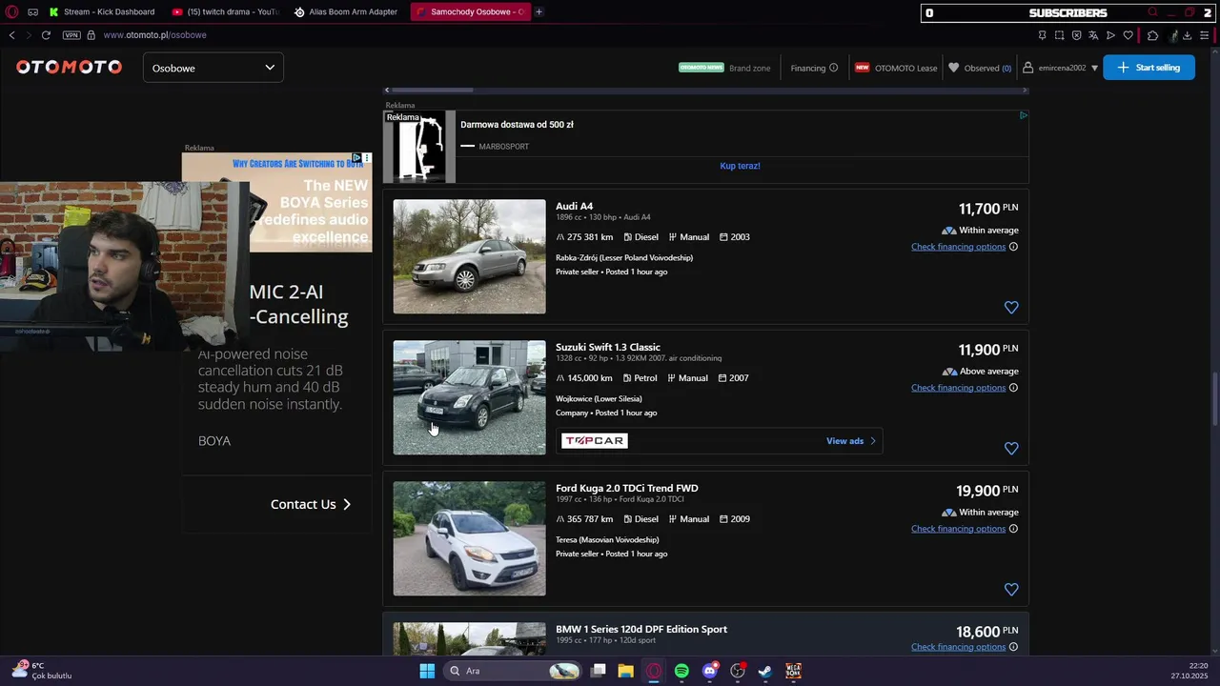This screenshot has width=1220, height=686.
Task: Toggle the VPN badge in address bar
Action: (71, 35)
